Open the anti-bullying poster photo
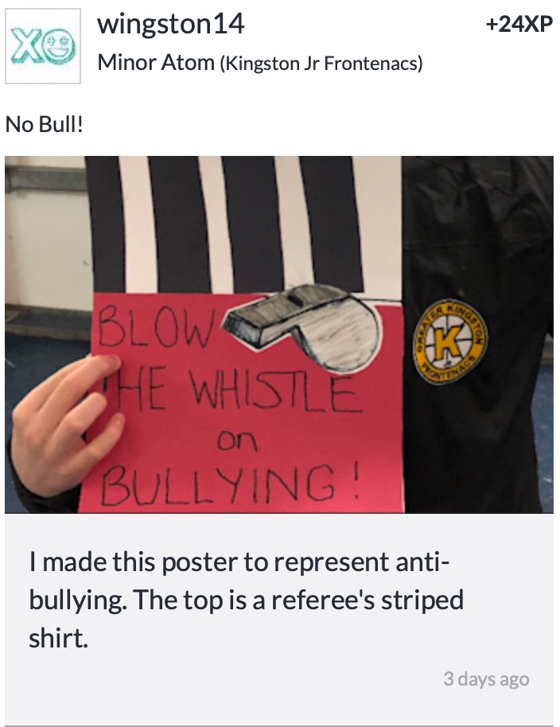The image size is (560, 727). pyautogui.click(x=279, y=334)
